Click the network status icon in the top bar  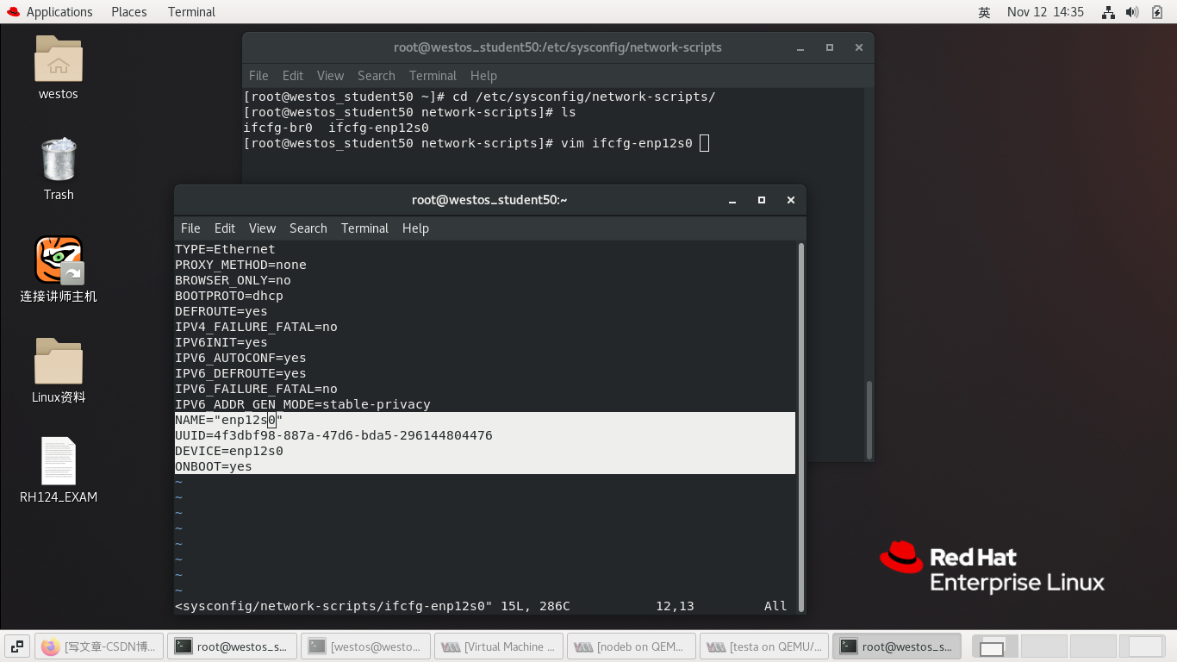[1108, 11]
